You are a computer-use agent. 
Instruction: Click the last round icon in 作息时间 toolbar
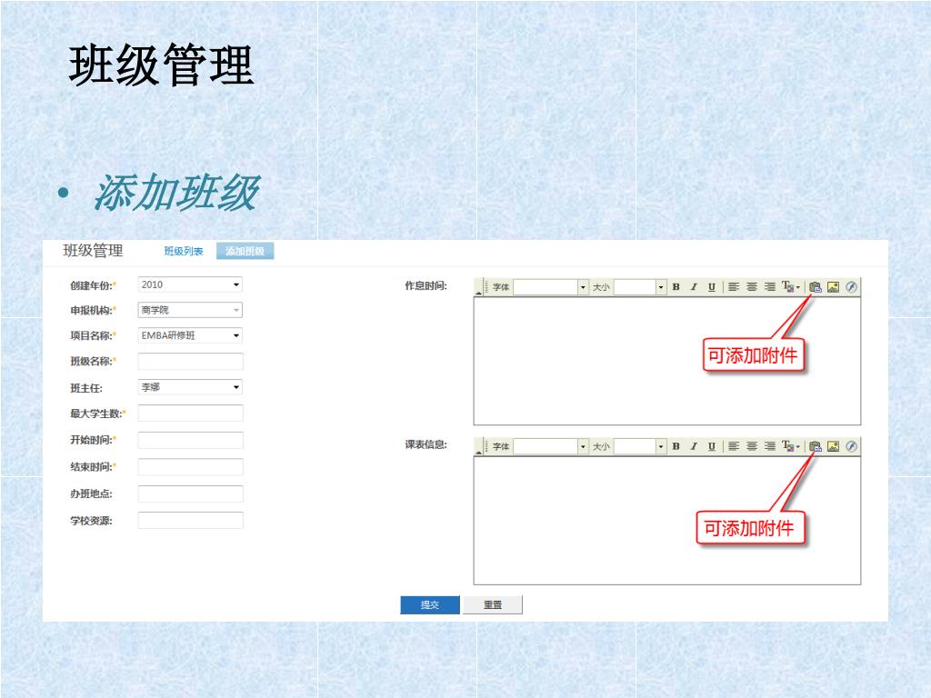tap(851, 287)
